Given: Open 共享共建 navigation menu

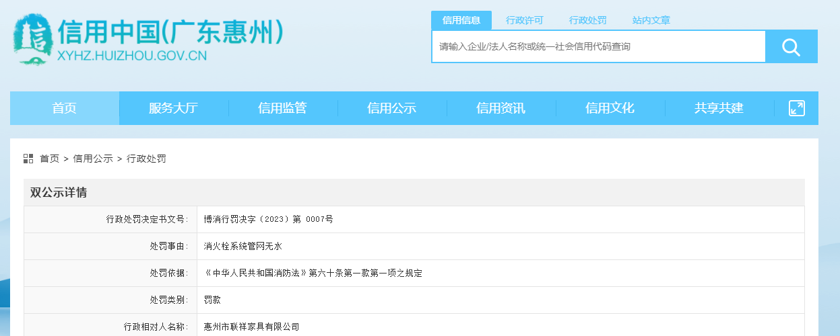Looking at the screenshot, I should click(719, 108).
